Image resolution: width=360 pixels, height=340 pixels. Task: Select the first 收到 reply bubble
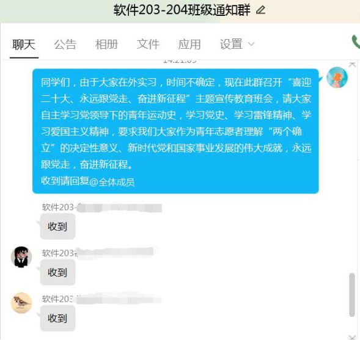pos(57,226)
